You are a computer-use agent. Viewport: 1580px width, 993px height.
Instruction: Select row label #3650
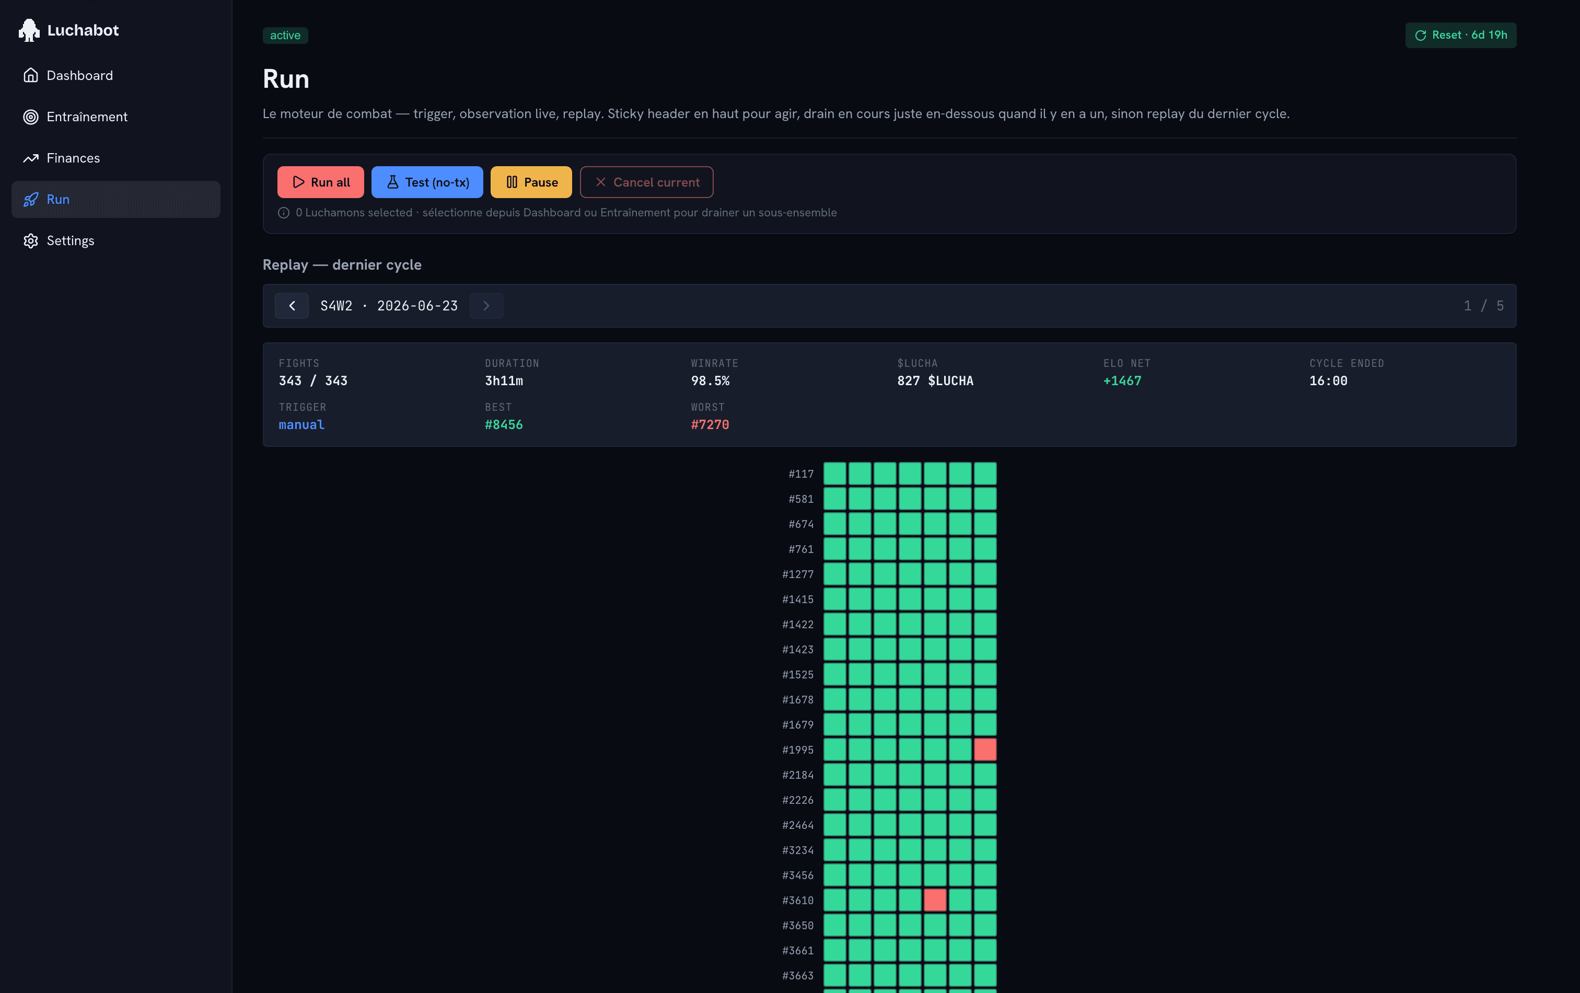[798, 926]
